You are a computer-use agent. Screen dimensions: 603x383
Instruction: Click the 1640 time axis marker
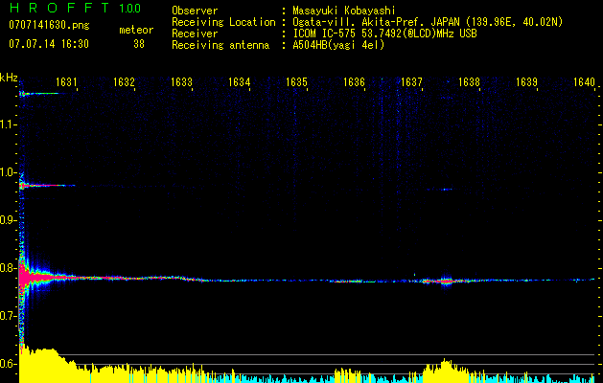(584, 82)
